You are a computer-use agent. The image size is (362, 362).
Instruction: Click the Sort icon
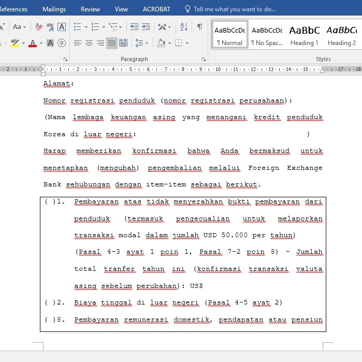point(184,27)
